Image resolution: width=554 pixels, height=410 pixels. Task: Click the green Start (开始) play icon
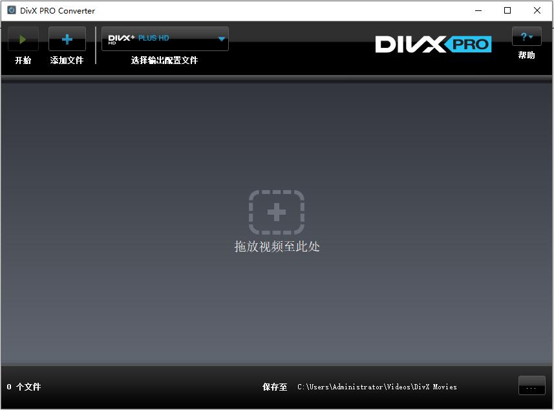point(23,39)
